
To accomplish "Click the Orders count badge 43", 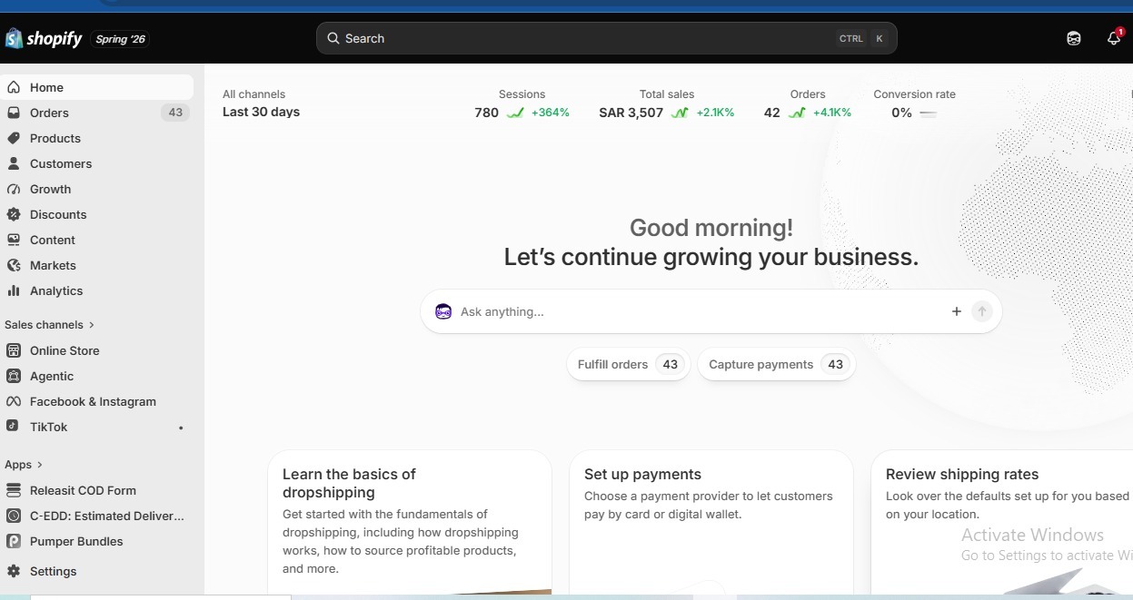I will (x=175, y=113).
